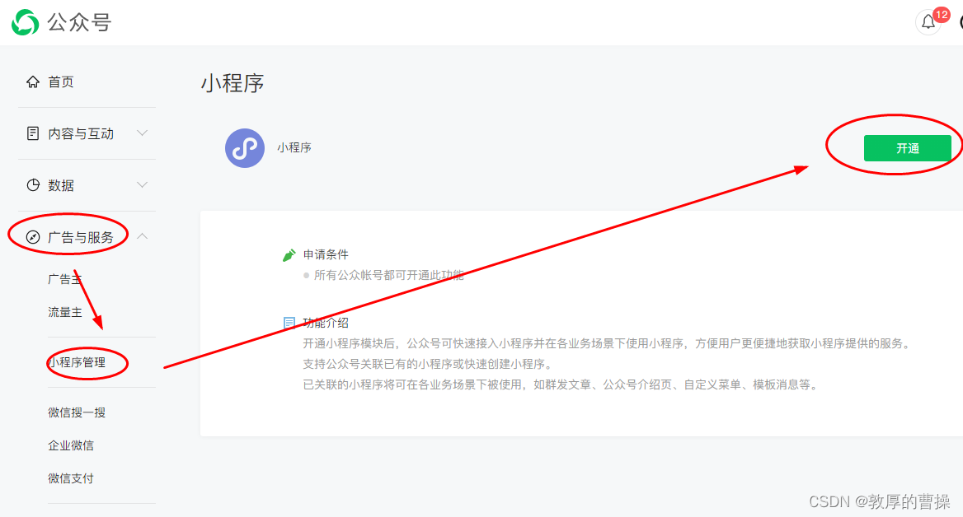The height and width of the screenshot is (517, 963).
Task: Click the 申请条件 heading text
Action: [x=326, y=254]
